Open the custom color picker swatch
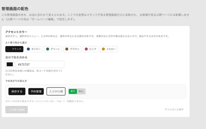206x129 pixels. coord(10,64)
